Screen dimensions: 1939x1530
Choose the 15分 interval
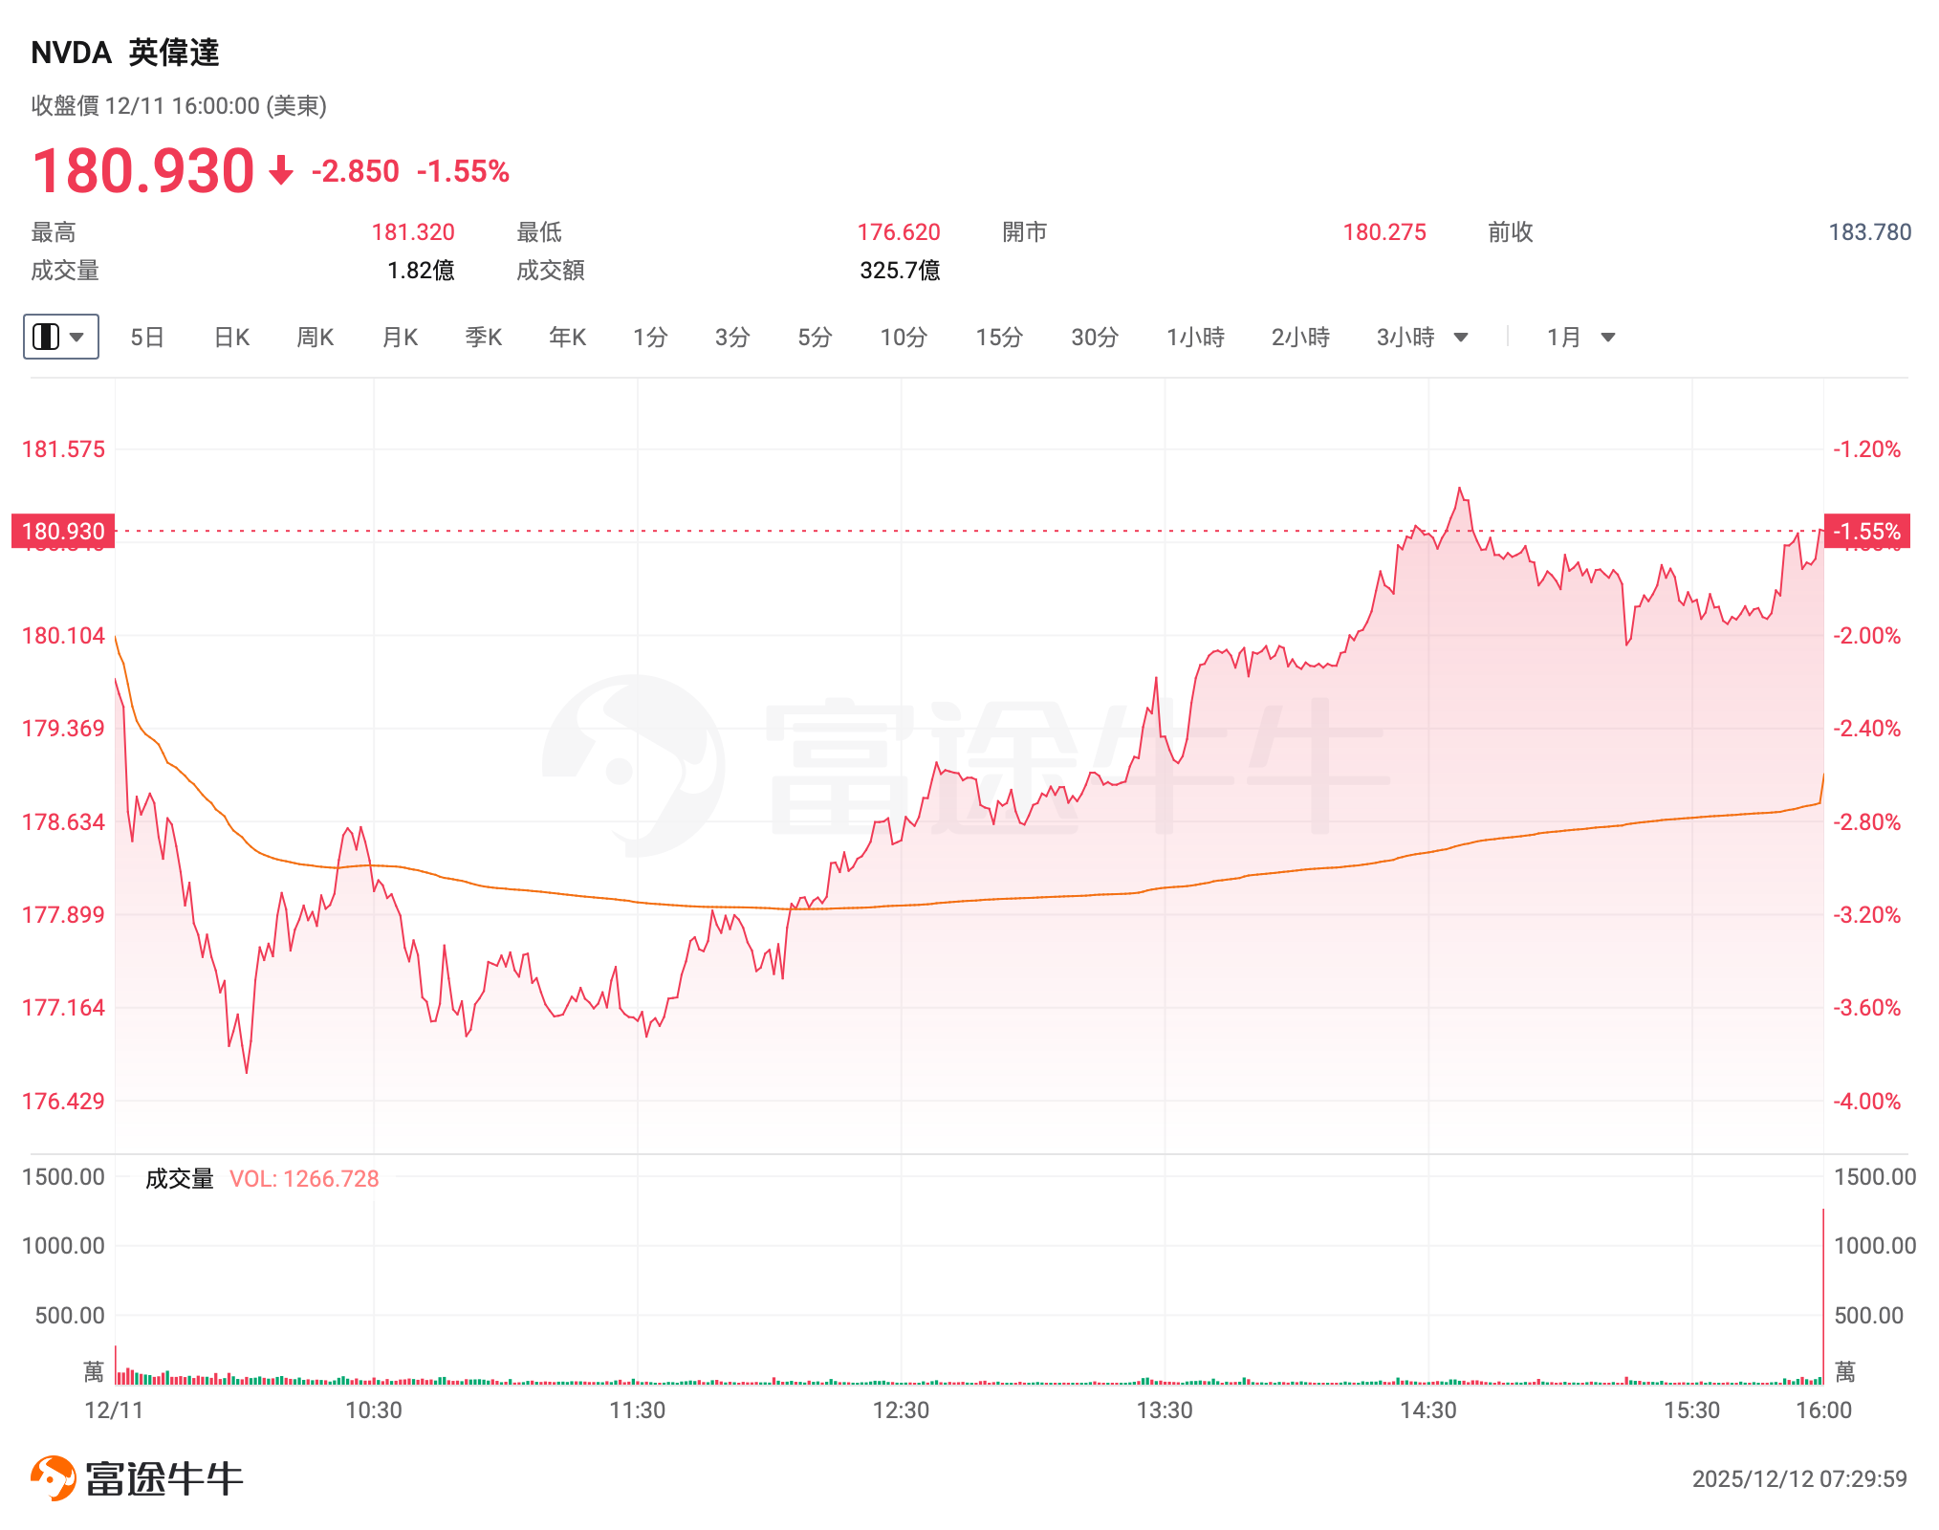999,338
